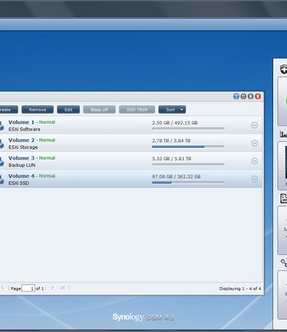The width and height of the screenshot is (287, 332).
Task: Open help via the blue question-mark icon
Action: coord(236,96)
